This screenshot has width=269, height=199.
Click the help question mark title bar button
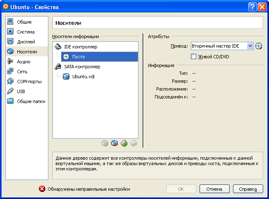[252, 7]
